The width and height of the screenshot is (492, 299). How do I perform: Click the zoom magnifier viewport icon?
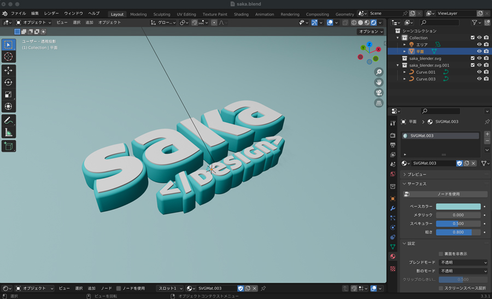click(x=379, y=72)
